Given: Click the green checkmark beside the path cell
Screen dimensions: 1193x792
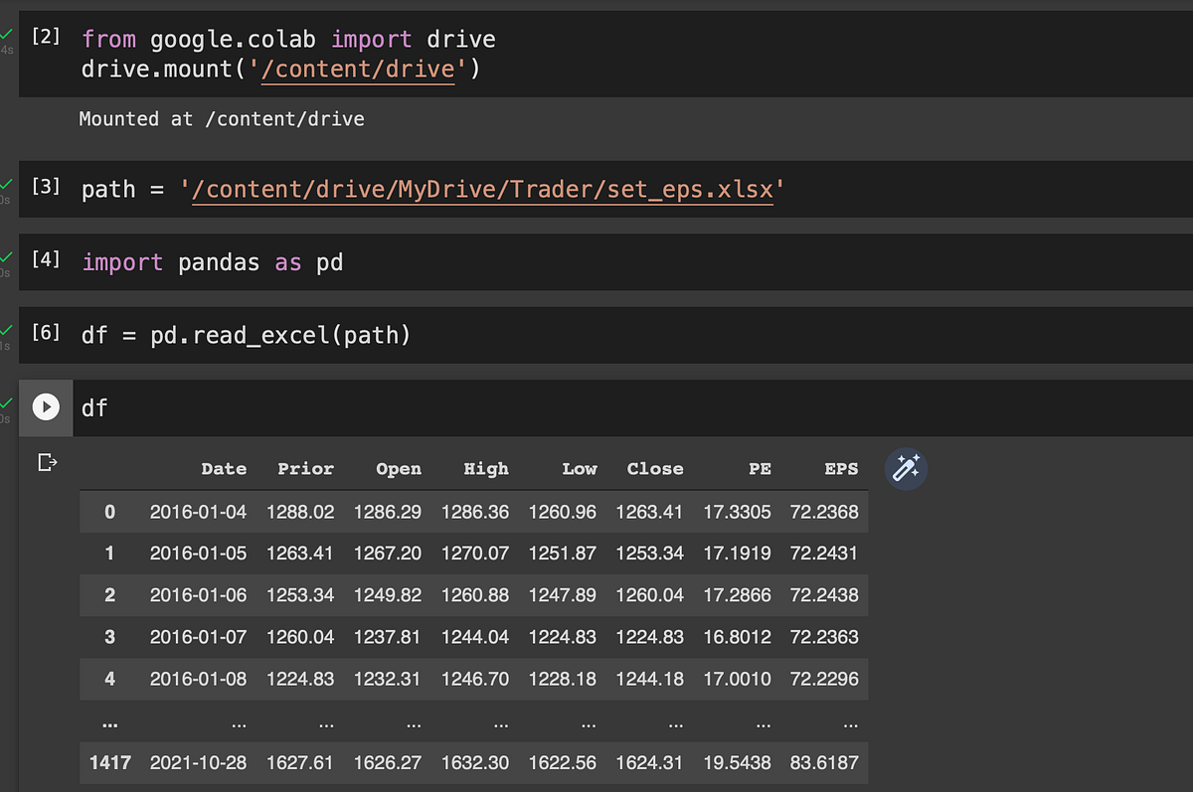Looking at the screenshot, I should click(7, 184).
